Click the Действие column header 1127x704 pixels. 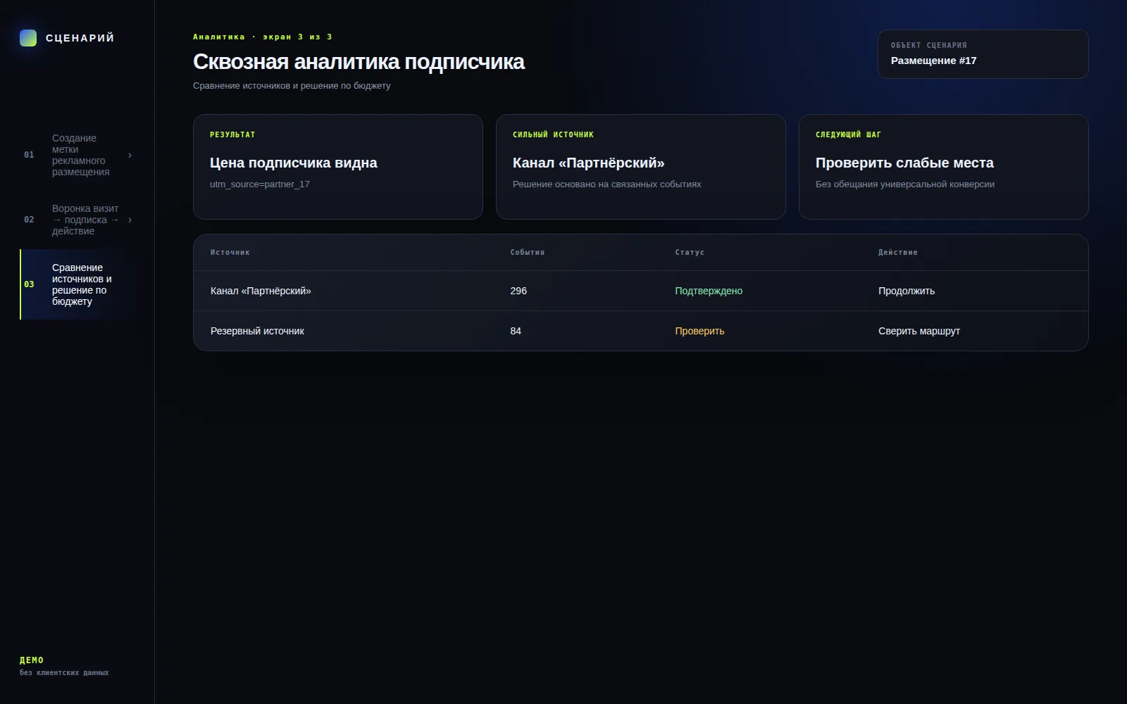(898, 252)
